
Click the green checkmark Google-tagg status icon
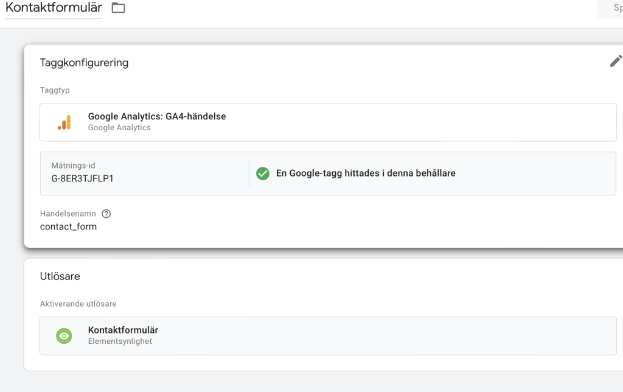click(263, 173)
